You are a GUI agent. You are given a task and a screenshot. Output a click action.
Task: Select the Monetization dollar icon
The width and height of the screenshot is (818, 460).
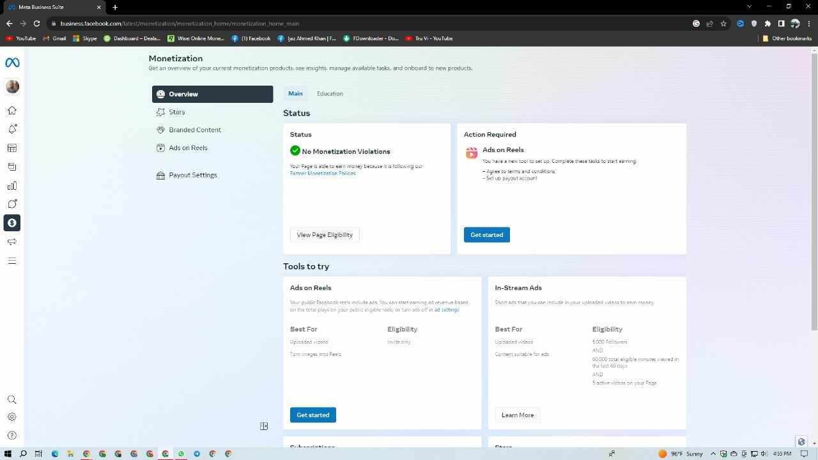pyautogui.click(x=12, y=223)
